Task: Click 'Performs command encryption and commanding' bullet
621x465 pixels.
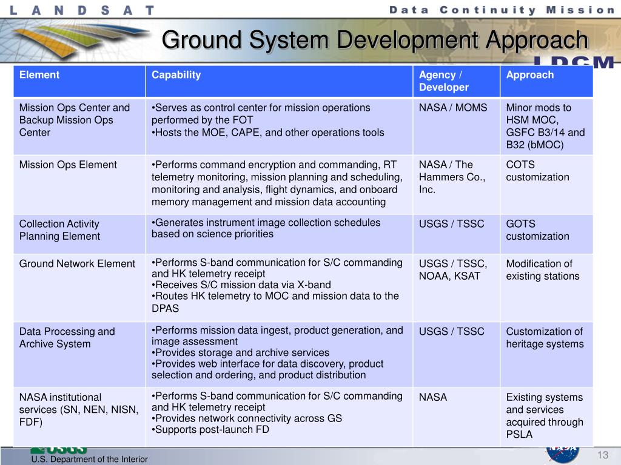Action: (x=277, y=183)
